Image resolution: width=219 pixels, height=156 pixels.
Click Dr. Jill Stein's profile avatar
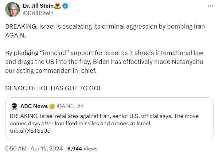coord(13,10)
